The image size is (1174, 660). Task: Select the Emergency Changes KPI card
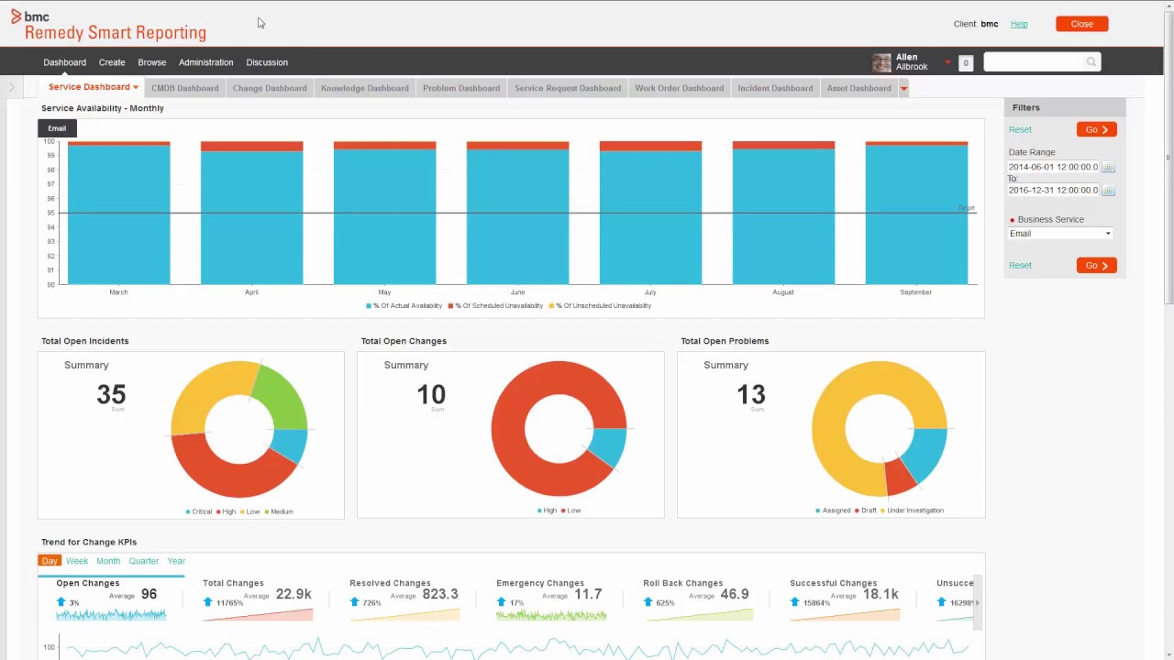point(551,599)
